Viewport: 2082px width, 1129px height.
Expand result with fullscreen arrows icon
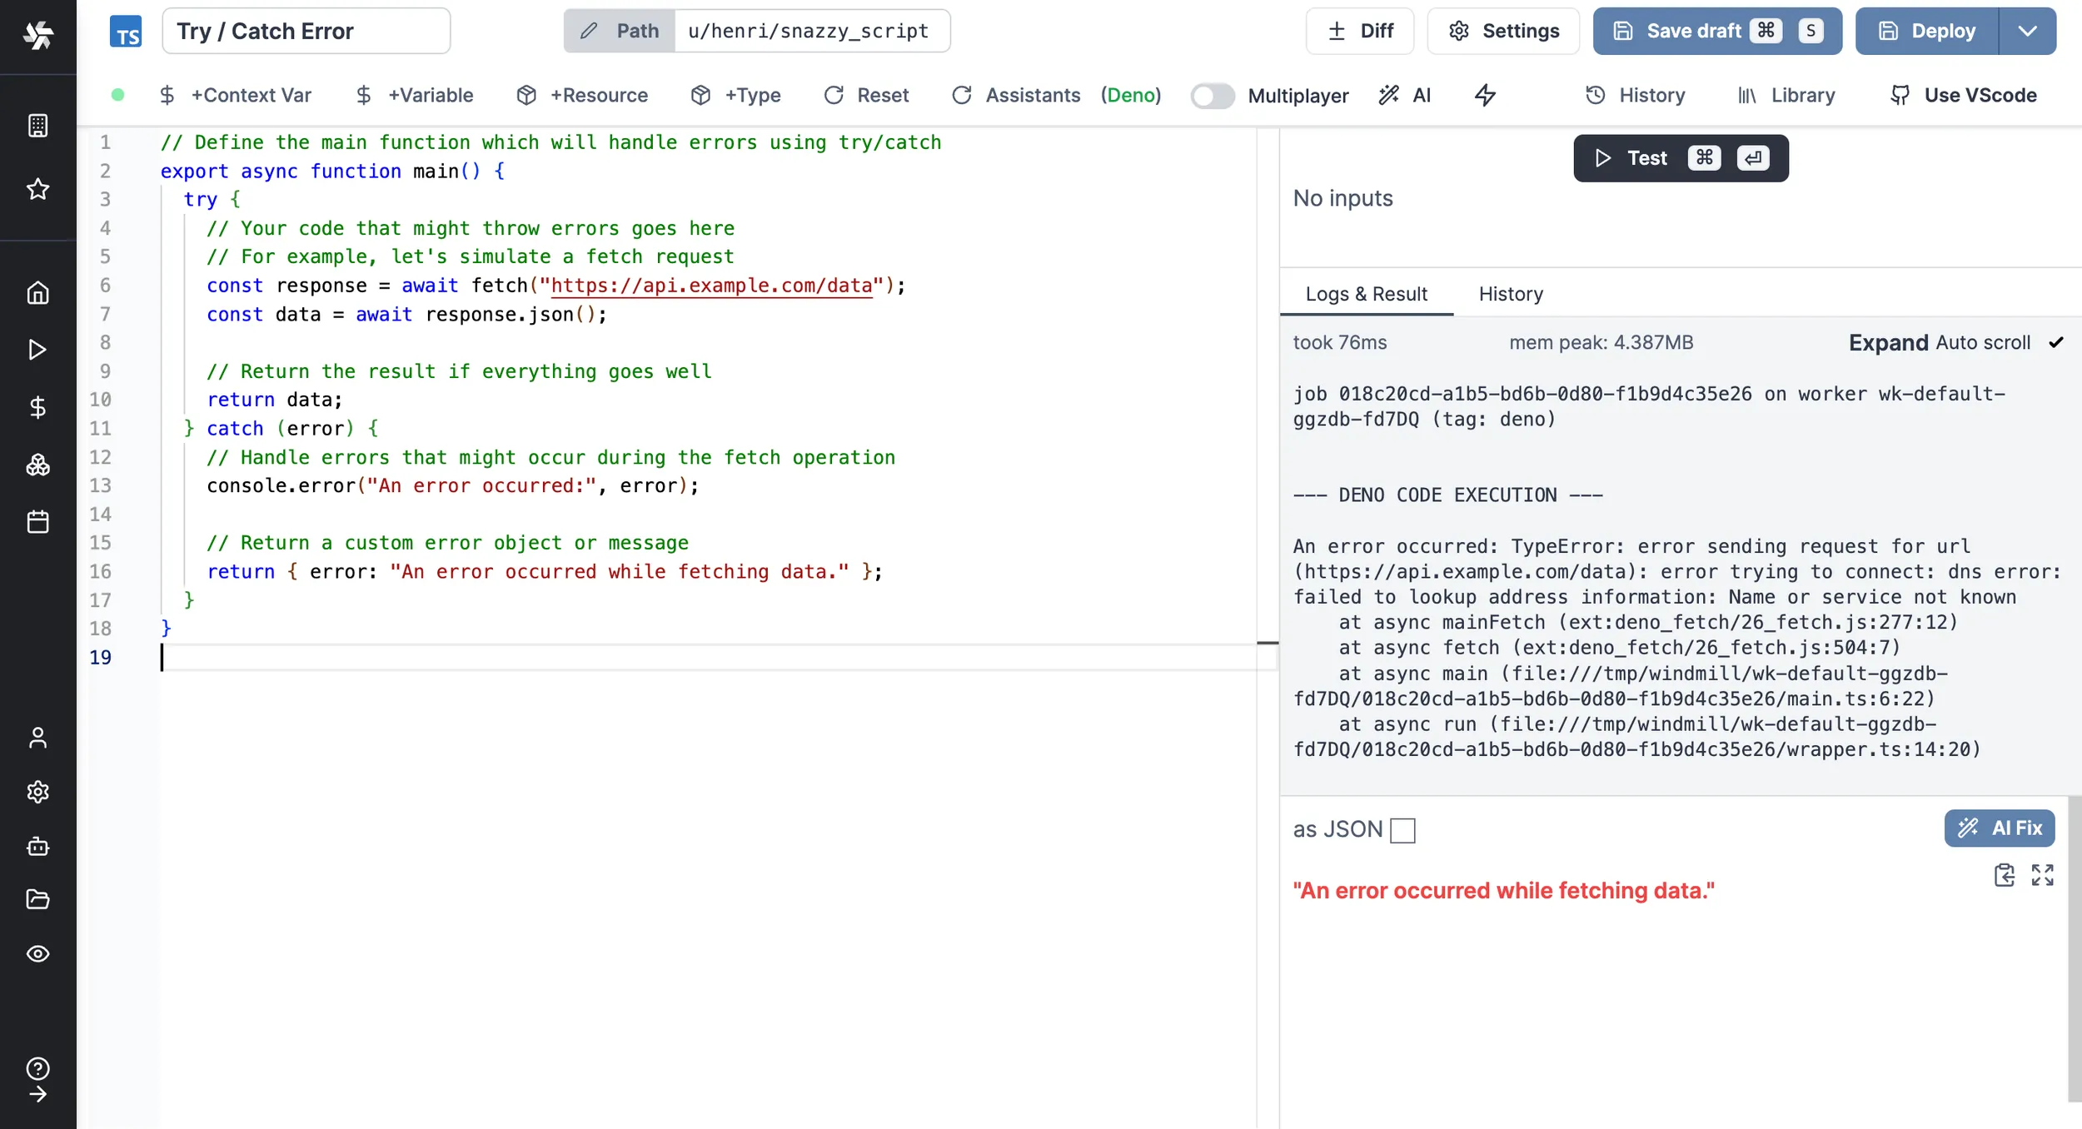pyautogui.click(x=2042, y=875)
